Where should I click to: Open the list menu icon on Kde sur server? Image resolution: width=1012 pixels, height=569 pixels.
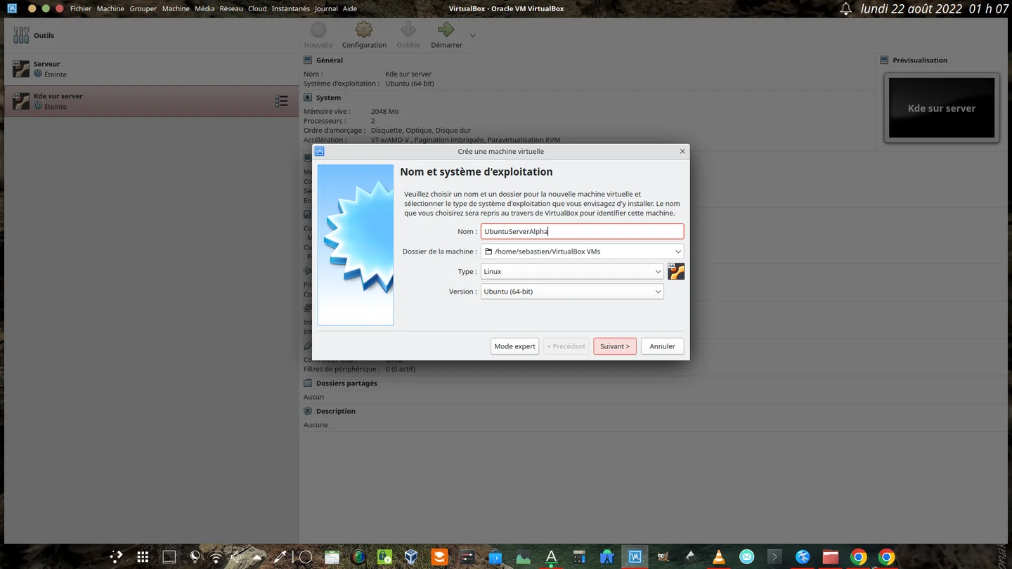coord(281,101)
